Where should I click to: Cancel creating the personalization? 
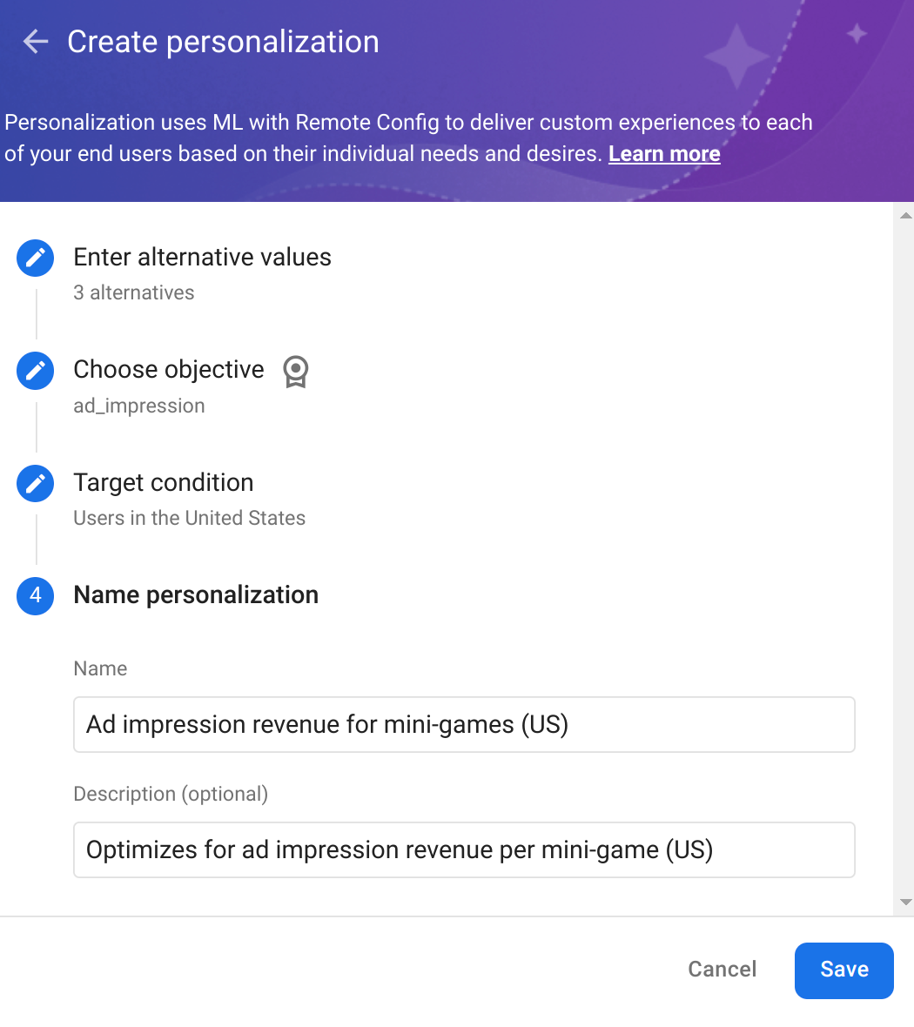coord(722,970)
